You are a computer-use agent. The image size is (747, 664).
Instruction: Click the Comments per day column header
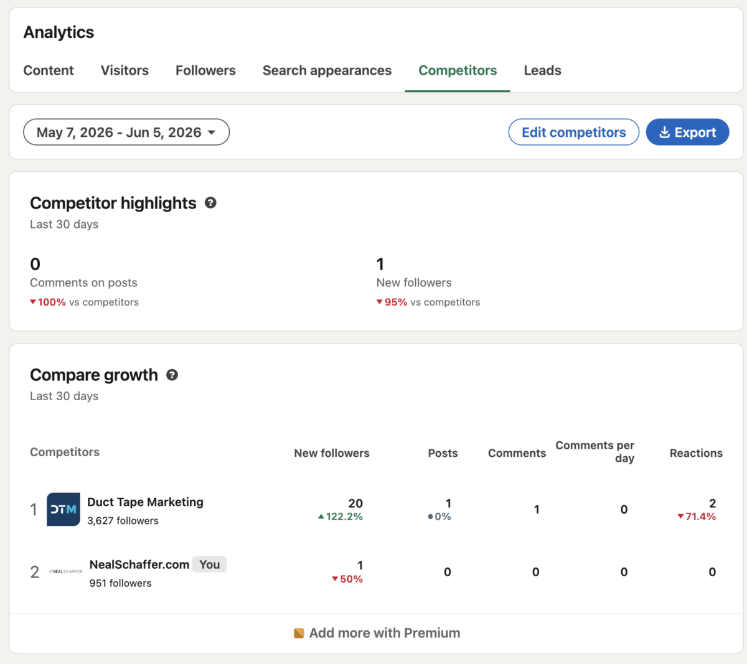(595, 452)
